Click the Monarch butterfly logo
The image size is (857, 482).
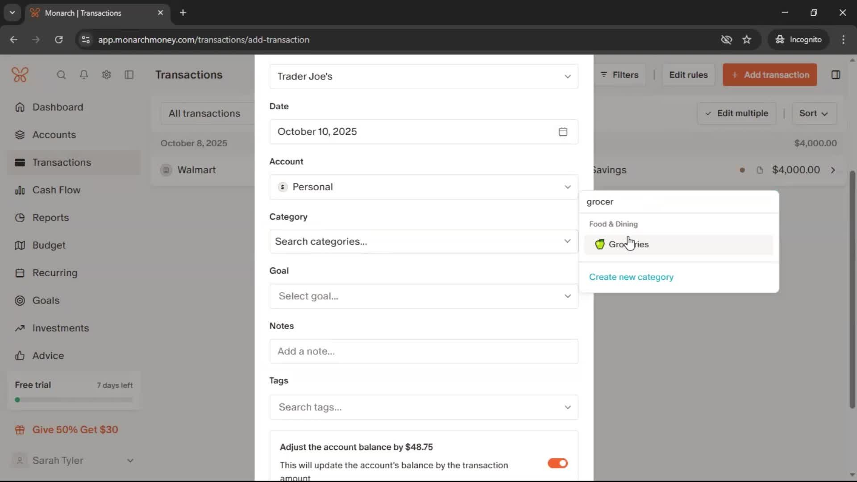pos(20,75)
